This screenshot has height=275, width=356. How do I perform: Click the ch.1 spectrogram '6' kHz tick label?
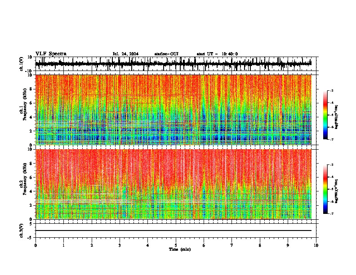point(31,103)
